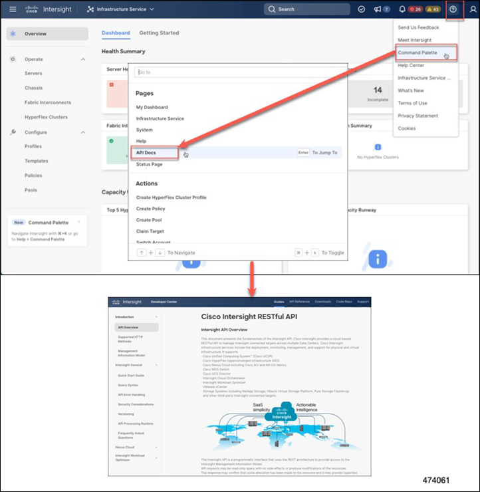Open Servers in the sidebar
The height and width of the screenshot is (492, 480).
tap(33, 73)
